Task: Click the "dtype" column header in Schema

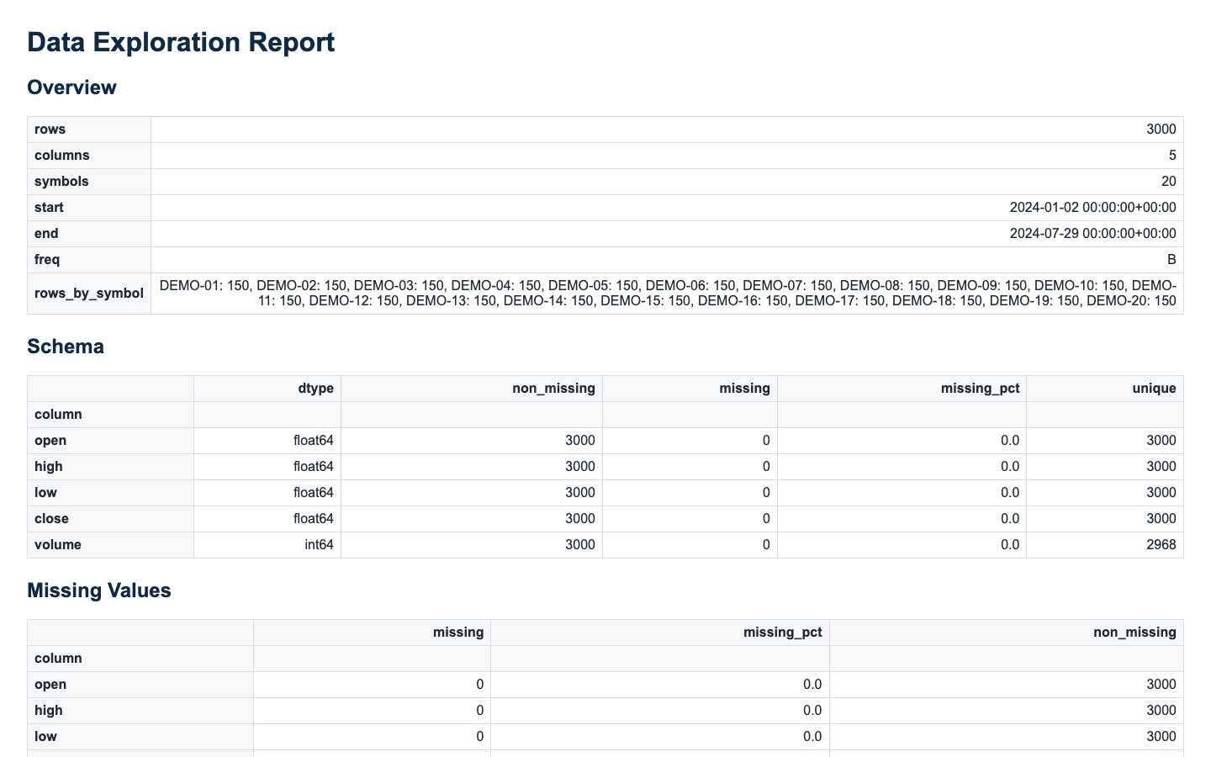Action: tap(316, 389)
